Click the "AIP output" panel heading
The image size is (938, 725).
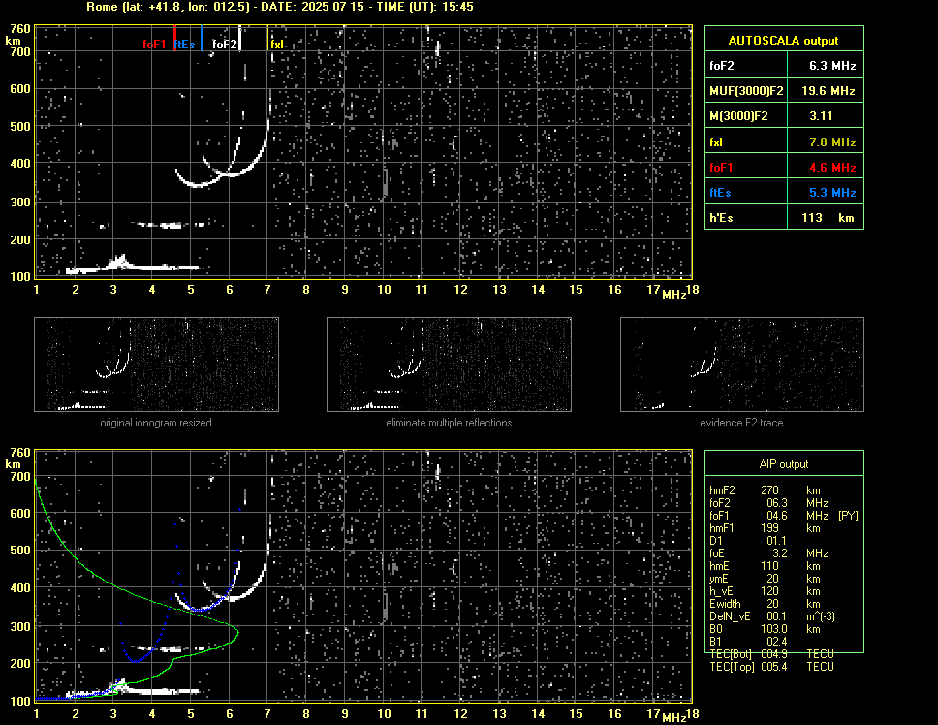[x=783, y=464]
